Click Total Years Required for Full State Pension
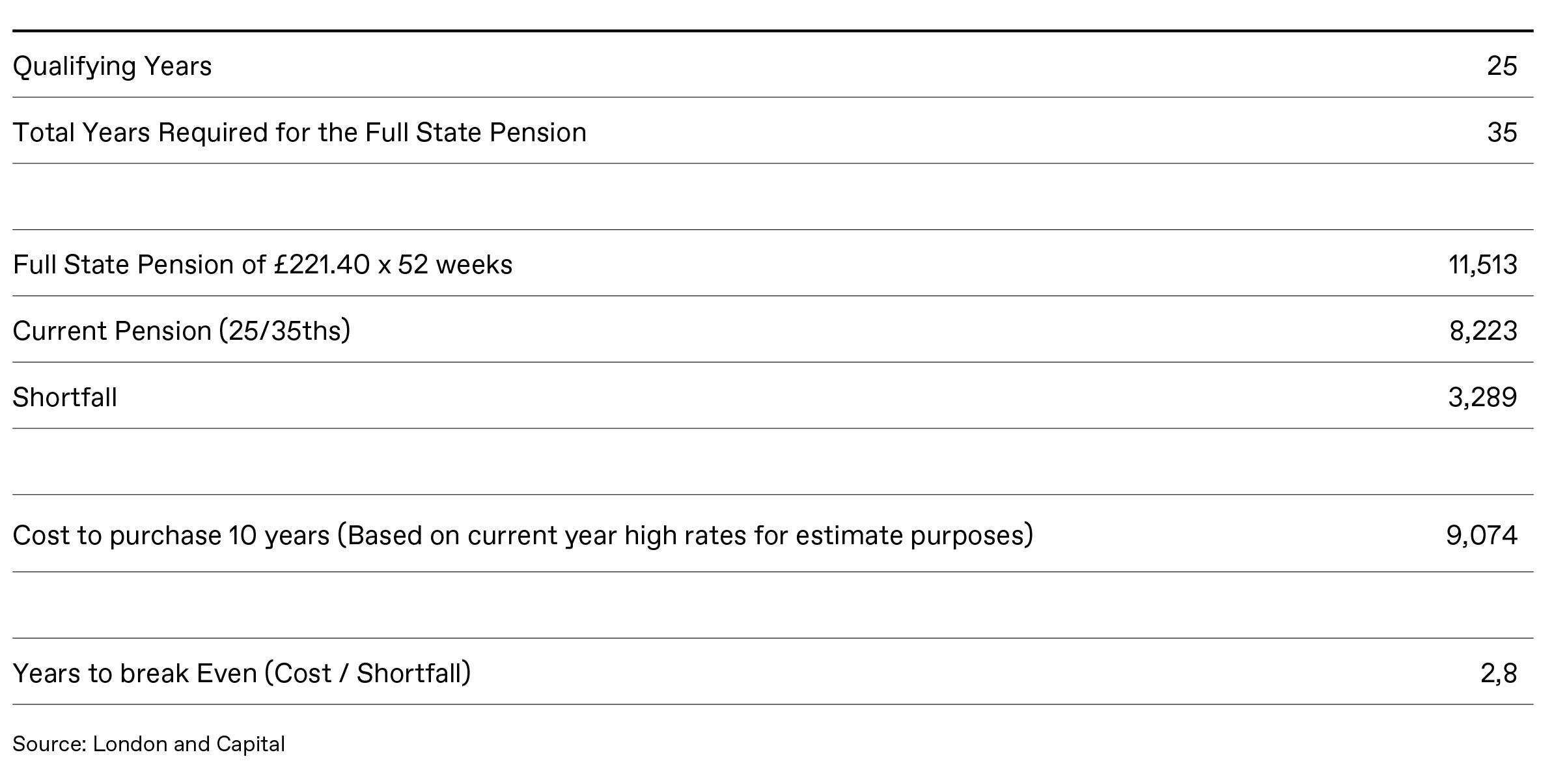 (299, 133)
